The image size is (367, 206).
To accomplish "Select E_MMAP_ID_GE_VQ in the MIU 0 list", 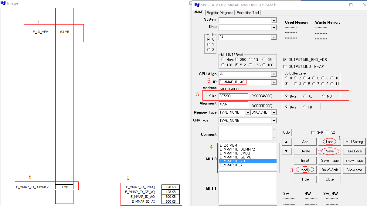I will click(x=235, y=157).
